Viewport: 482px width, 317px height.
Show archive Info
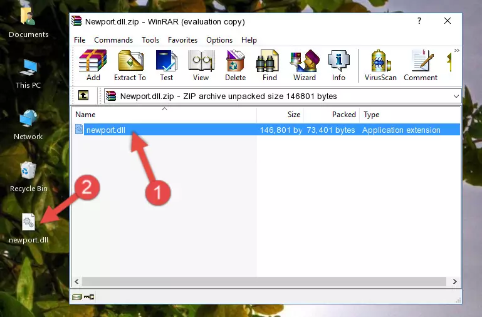[338, 65]
